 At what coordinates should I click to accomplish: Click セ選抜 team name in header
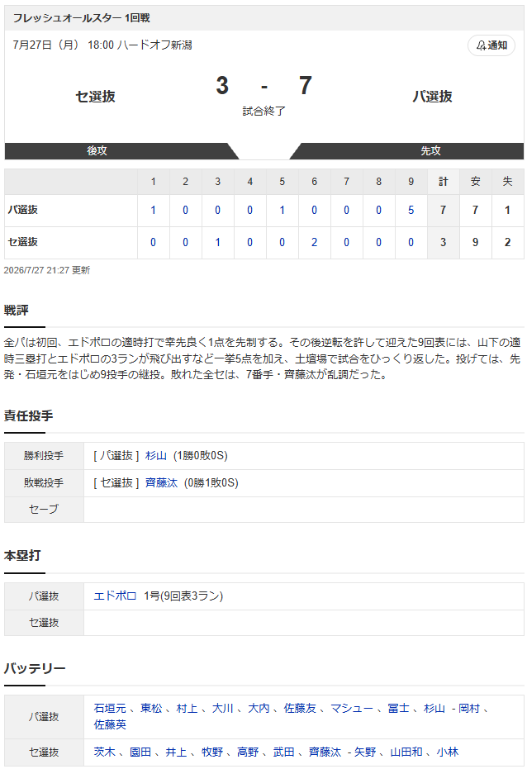point(95,97)
